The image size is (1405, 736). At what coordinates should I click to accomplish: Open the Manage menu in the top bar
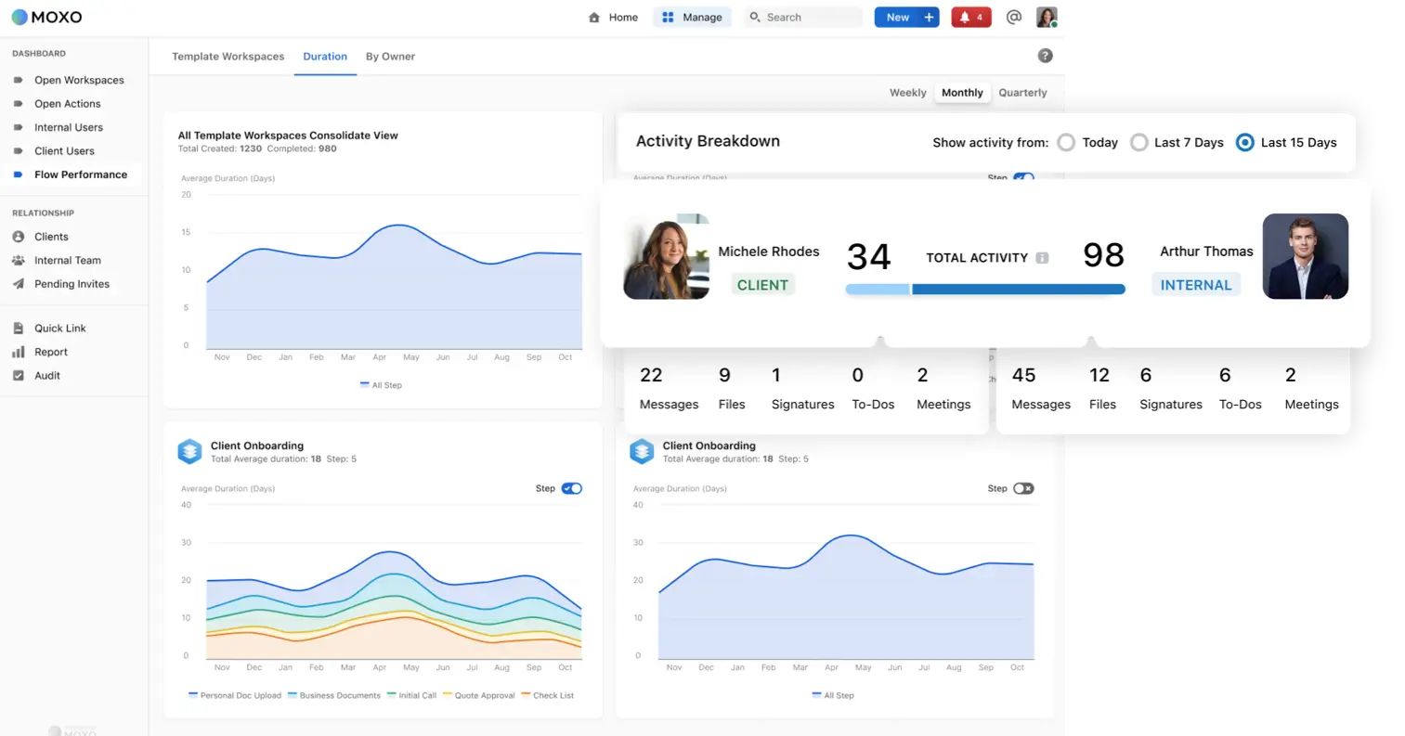[692, 17]
